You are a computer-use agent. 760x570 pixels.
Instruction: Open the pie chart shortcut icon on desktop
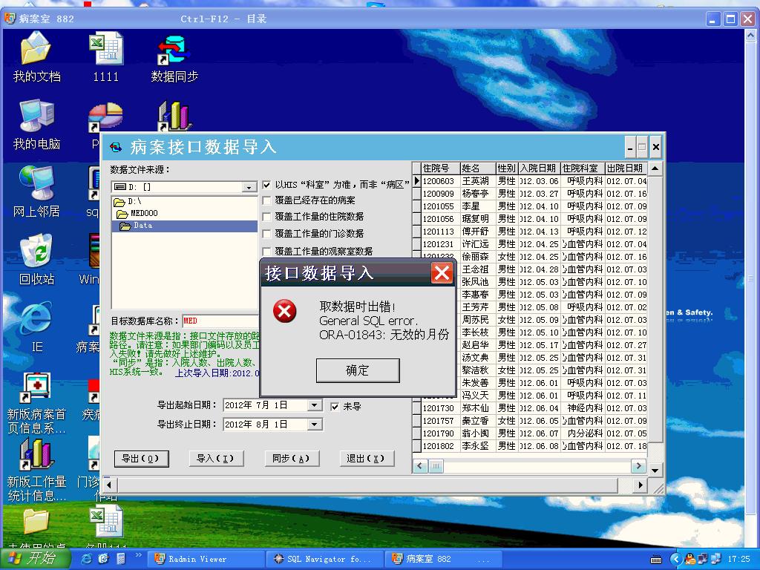point(105,117)
